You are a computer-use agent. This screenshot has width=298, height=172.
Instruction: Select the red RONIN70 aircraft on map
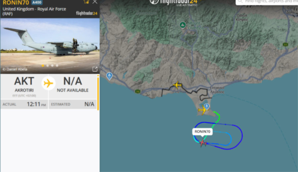click(203, 143)
